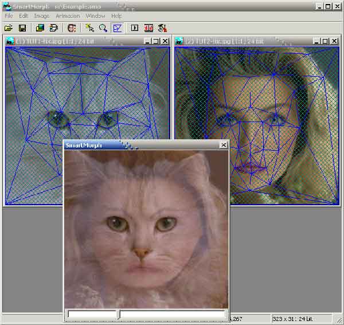Click the morphed cat-woman preview image
344x325 pixels.
[146, 229]
